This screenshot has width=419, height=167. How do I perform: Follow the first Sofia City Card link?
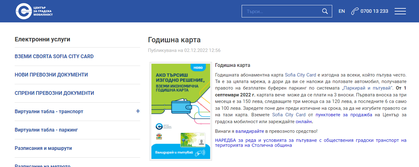click(x=300, y=75)
